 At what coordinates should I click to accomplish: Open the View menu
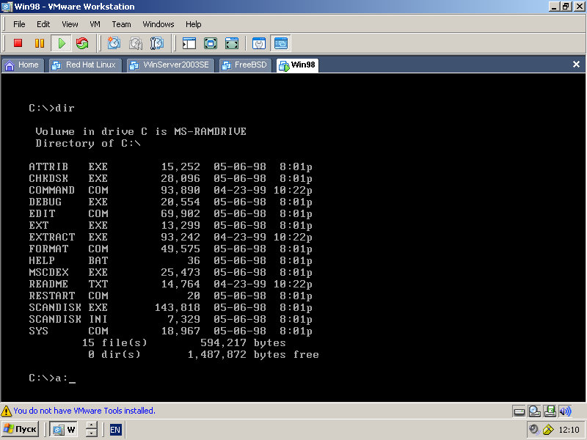70,24
